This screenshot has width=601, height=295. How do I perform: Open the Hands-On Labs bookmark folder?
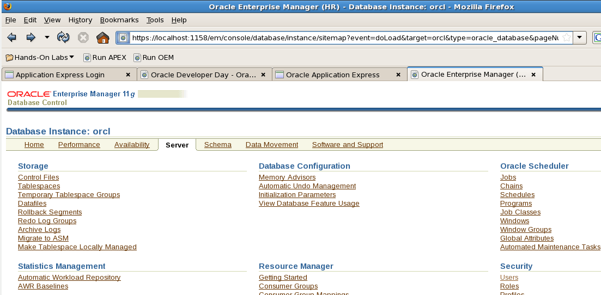click(x=40, y=58)
